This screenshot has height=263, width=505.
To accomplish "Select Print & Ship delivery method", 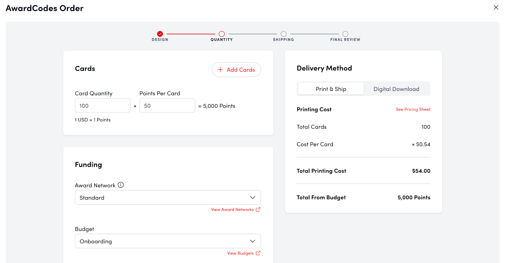I will 331,89.
